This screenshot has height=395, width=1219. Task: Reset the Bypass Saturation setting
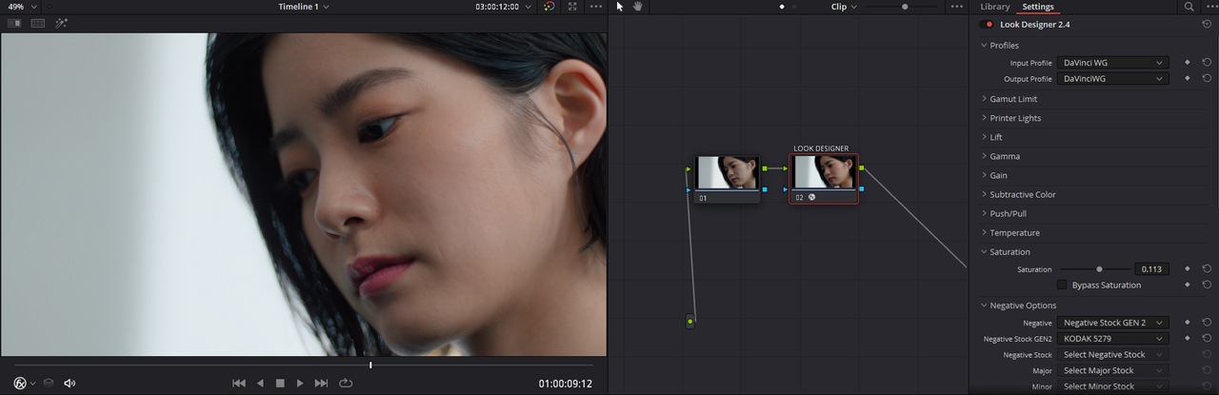(1207, 285)
